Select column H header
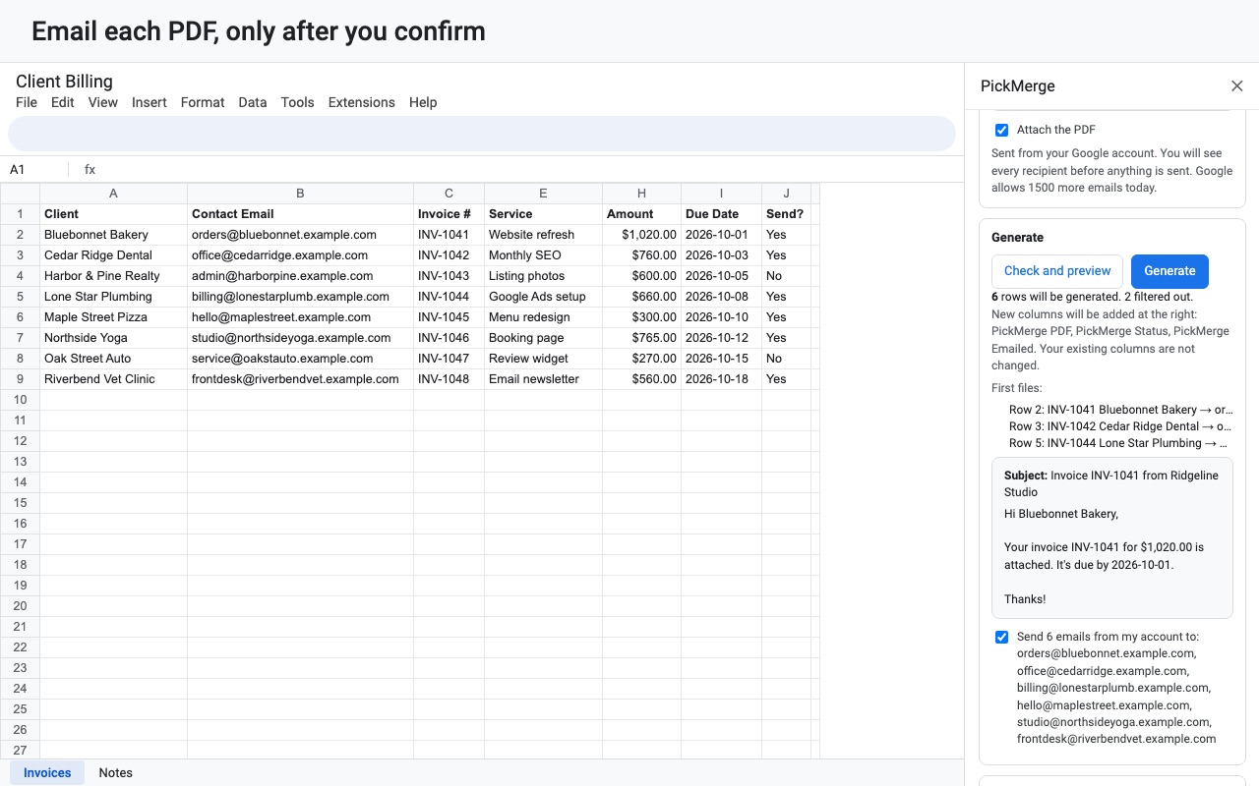1259x786 pixels. coord(641,194)
